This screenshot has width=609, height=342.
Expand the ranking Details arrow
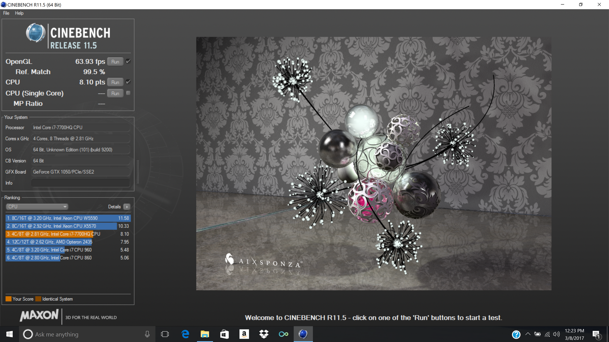click(127, 207)
